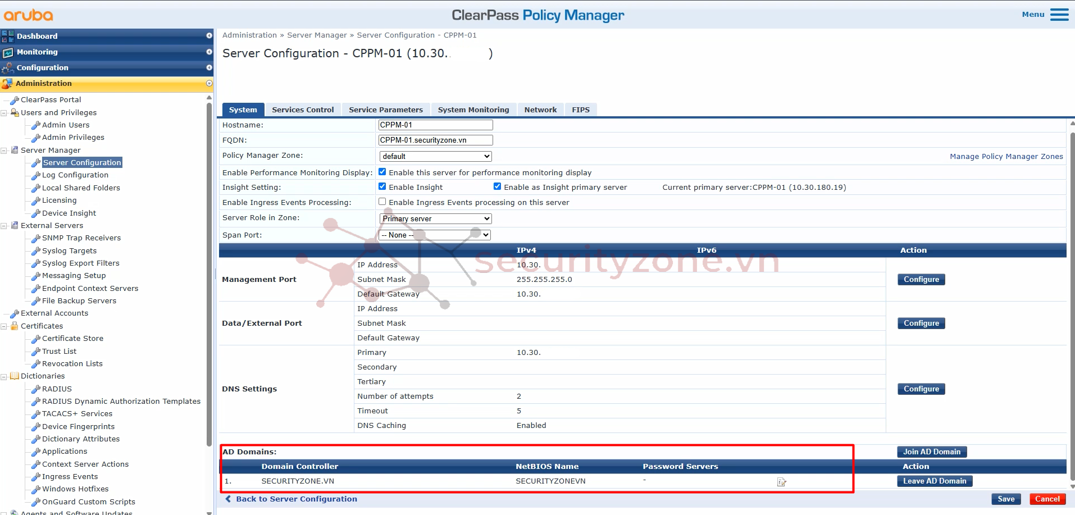The image size is (1075, 515).
Task: Collapse the Administration section arrow
Action: [209, 83]
